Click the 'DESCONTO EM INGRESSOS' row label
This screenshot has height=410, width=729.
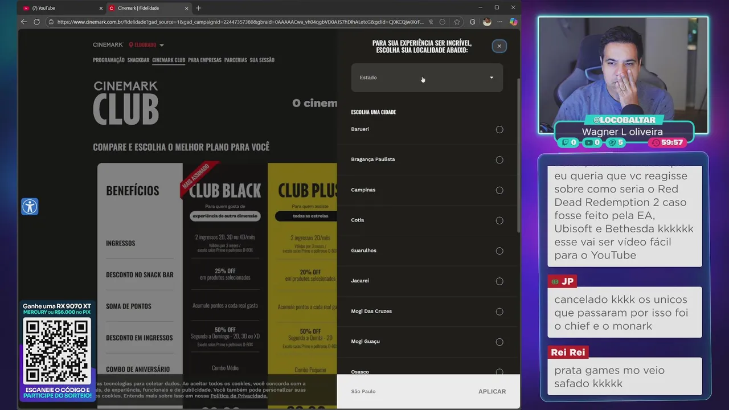139,338
